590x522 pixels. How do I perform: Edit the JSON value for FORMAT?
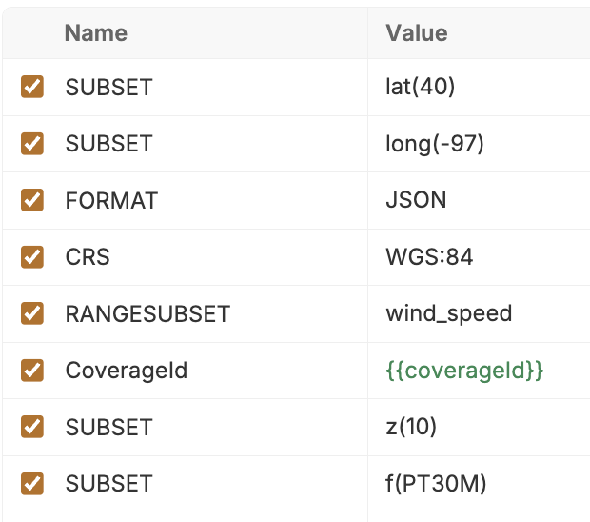click(x=416, y=200)
